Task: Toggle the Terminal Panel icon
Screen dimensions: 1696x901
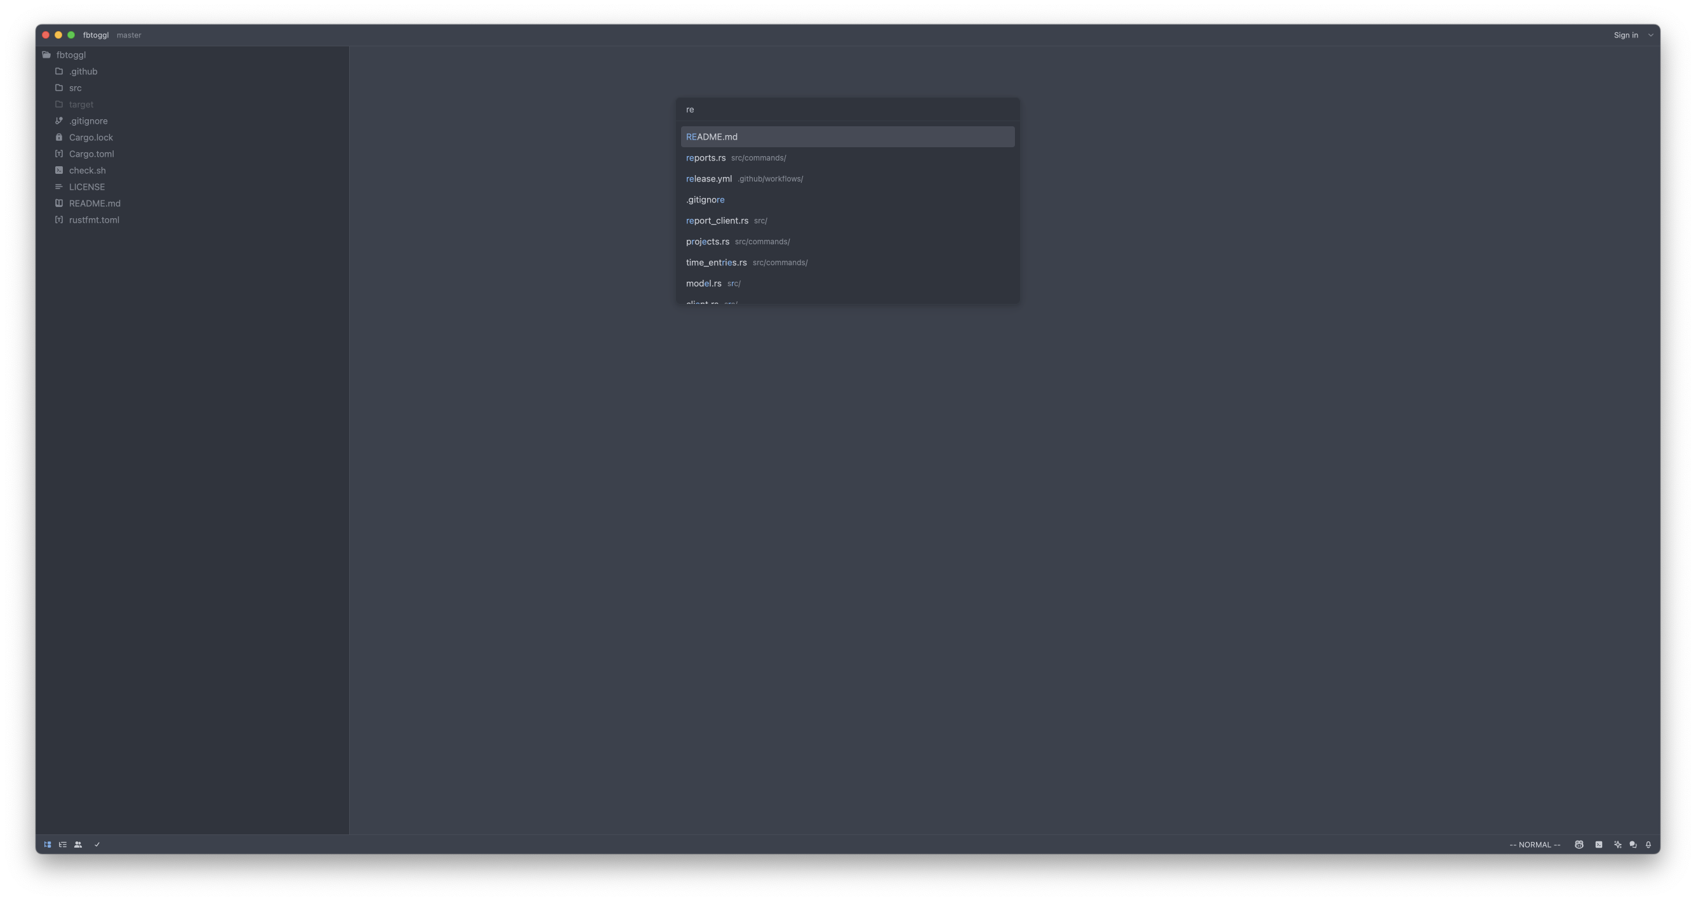Action: (1598, 845)
